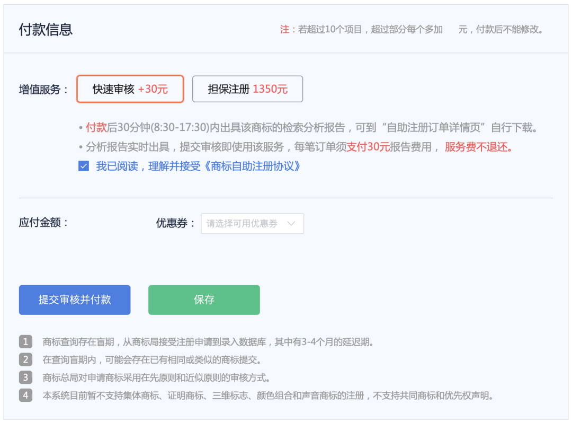The image size is (572, 422).
Task: Click the numbered badge 4 icon
Action: click(25, 395)
